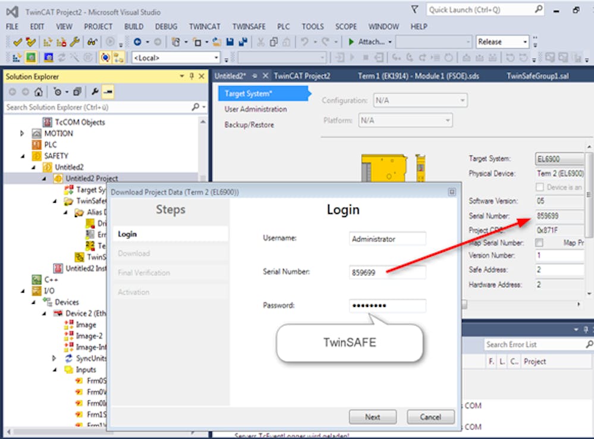Screen dimensions: 594x439
Task: Click the TwinCAT Activate Configuration icon
Action: click(x=17, y=58)
